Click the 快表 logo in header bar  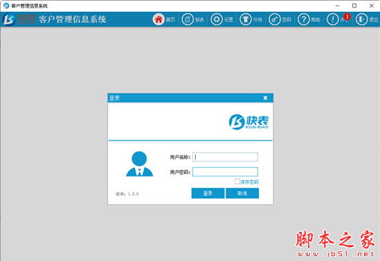click(19, 19)
